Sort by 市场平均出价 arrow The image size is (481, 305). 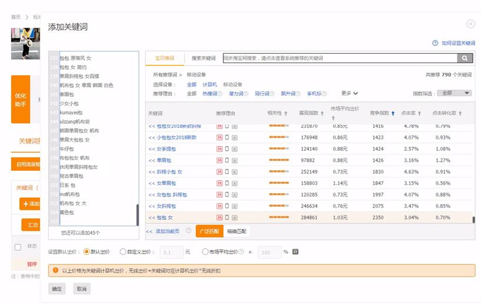[x=333, y=118]
